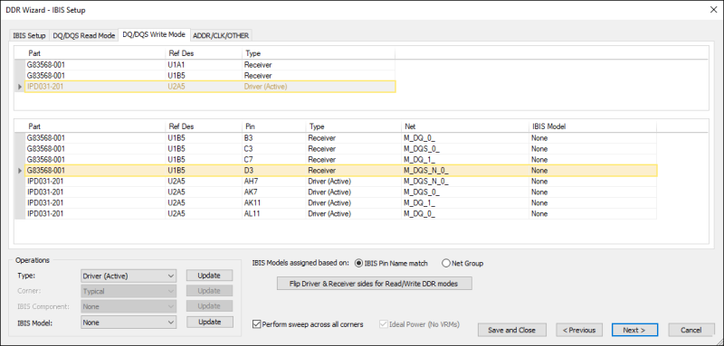The width and height of the screenshot is (724, 346).
Task: Select pin C3 row with M_DQS_0_ net
Action: [341, 149]
